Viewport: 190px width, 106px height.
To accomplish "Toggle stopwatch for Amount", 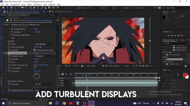I will 9,59.
